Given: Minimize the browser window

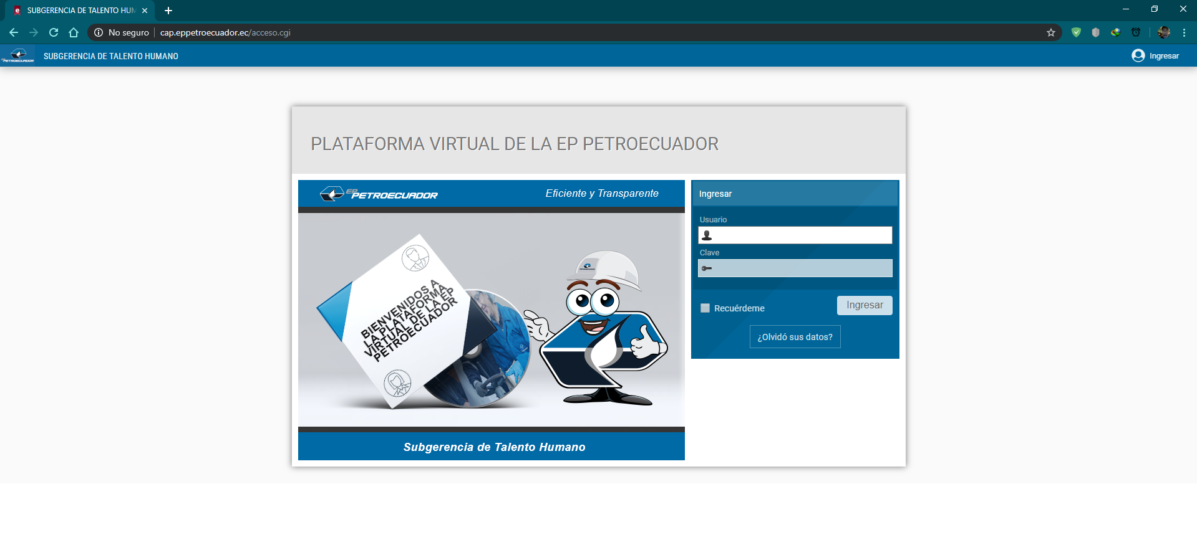Looking at the screenshot, I should [x=1126, y=9].
